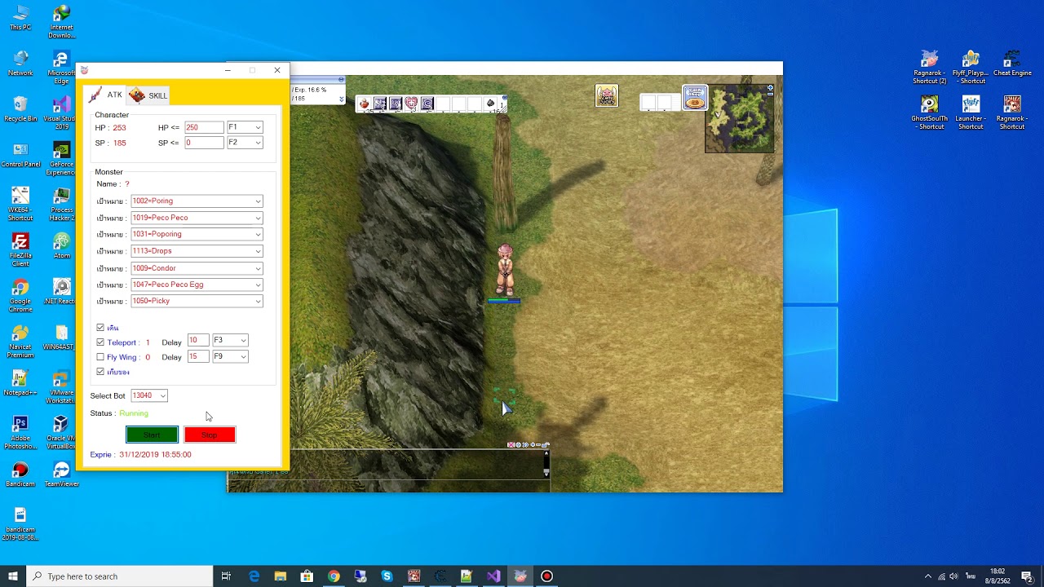Image resolution: width=1044 pixels, height=587 pixels.
Task: Open the F3 hotkey dropdown for Teleport
Action: [230, 340]
